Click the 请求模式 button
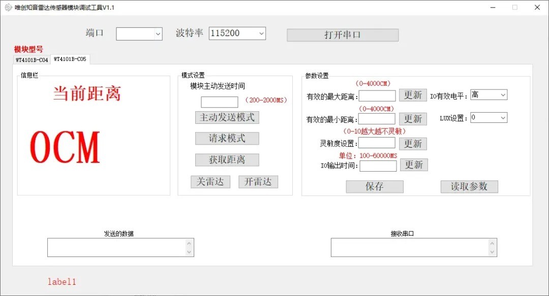This screenshot has height=296, width=549. coord(227,138)
